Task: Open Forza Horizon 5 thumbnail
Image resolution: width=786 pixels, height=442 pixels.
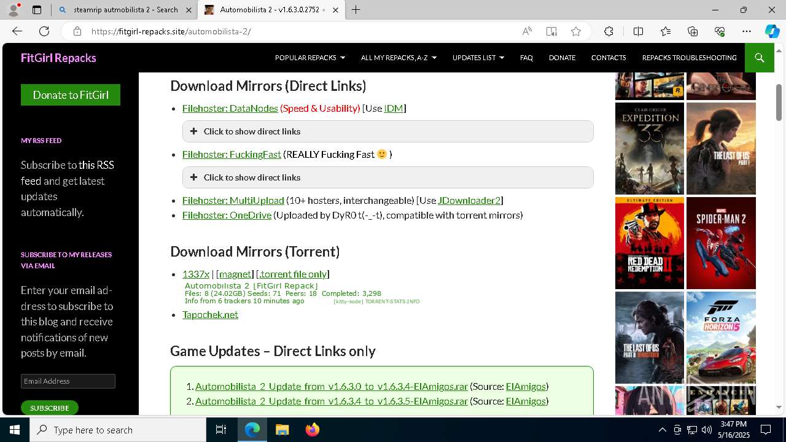Action: coord(721,338)
